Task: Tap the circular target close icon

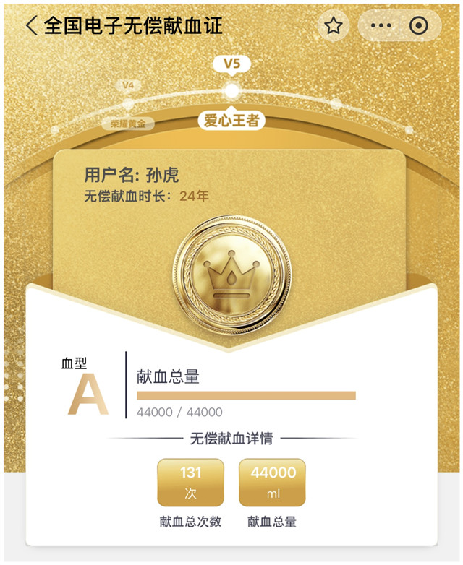Action: (x=419, y=25)
